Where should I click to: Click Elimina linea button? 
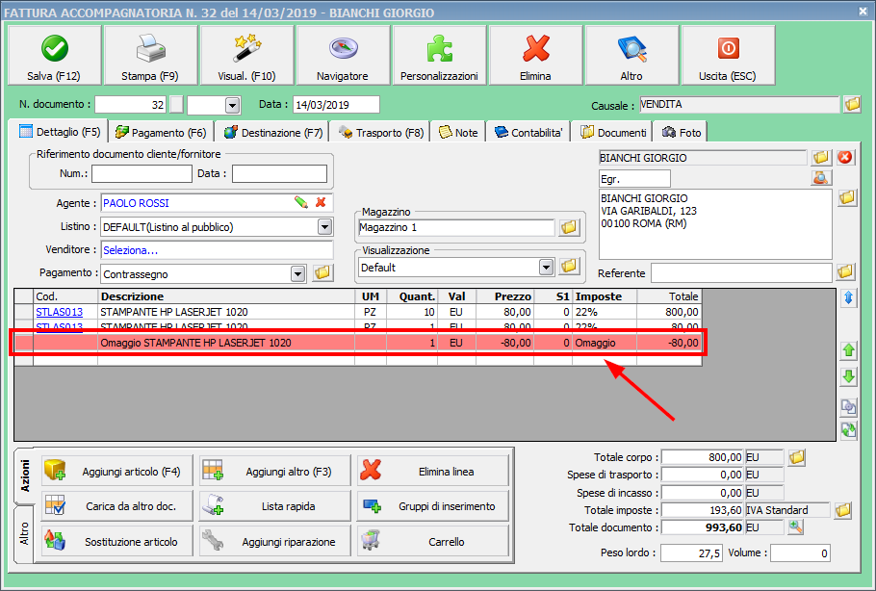click(x=433, y=471)
